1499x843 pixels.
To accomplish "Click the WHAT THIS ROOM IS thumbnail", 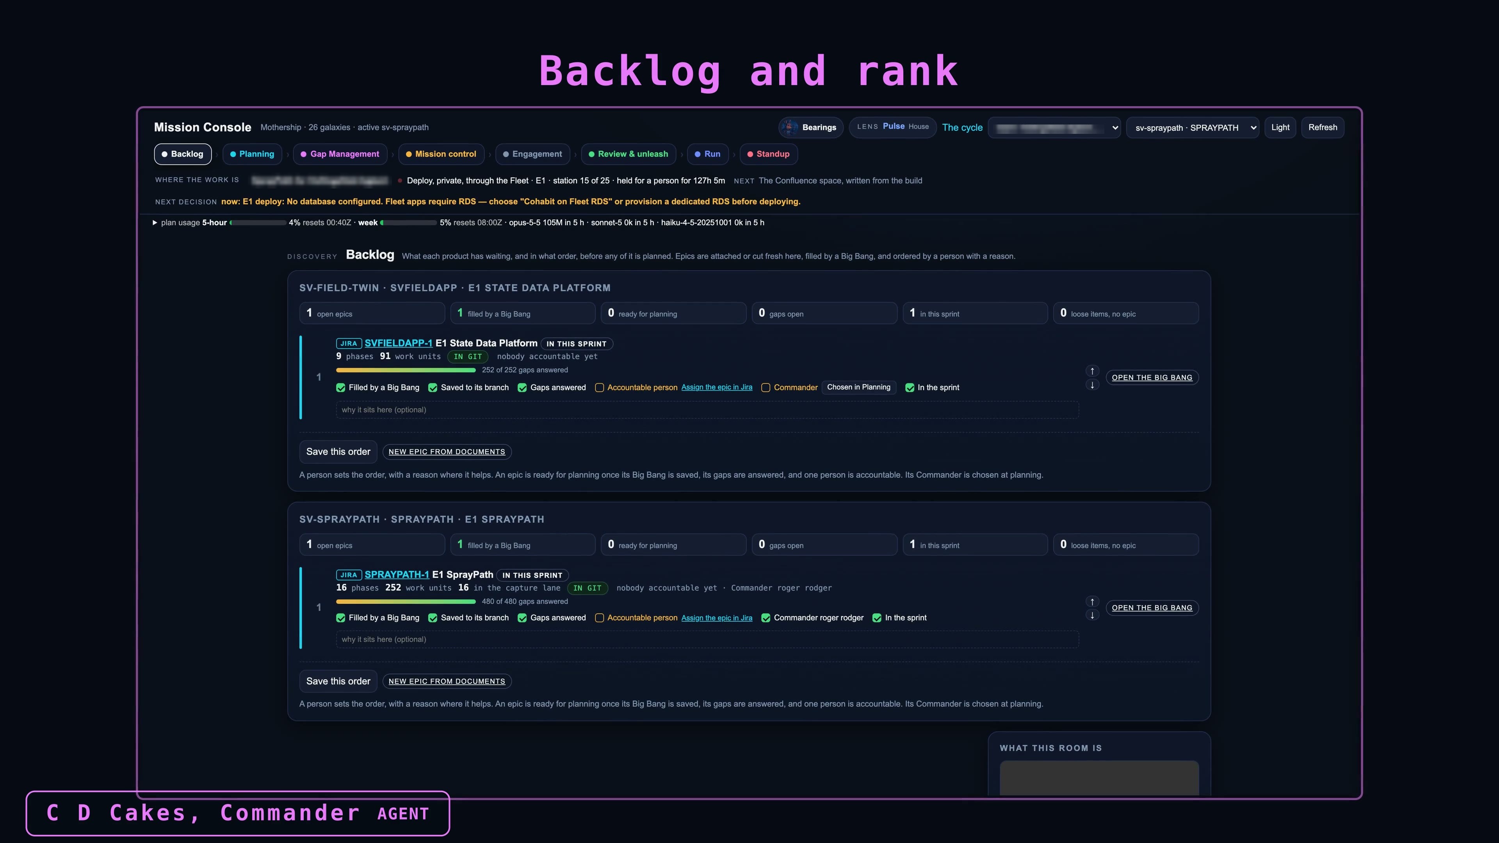I will (1099, 778).
